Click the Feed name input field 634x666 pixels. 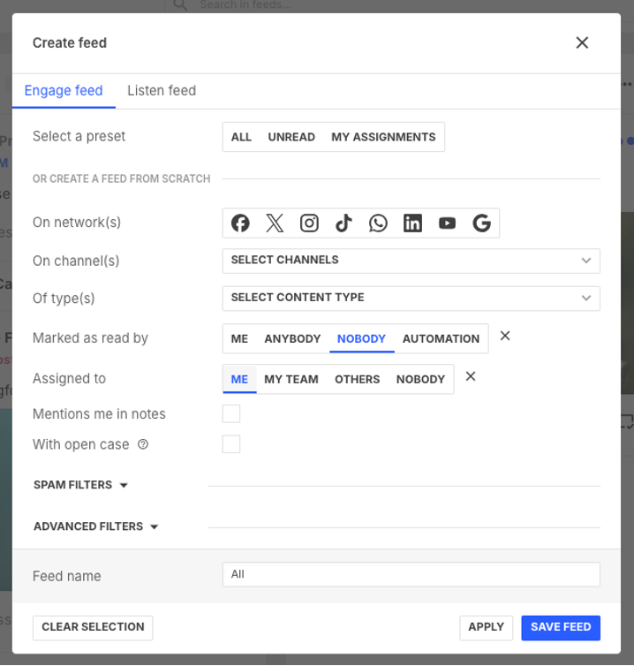point(411,575)
